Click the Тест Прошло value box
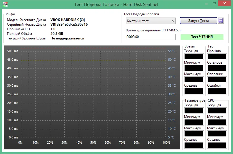This screenshot has width=233, height=154. [x=217, y=56]
